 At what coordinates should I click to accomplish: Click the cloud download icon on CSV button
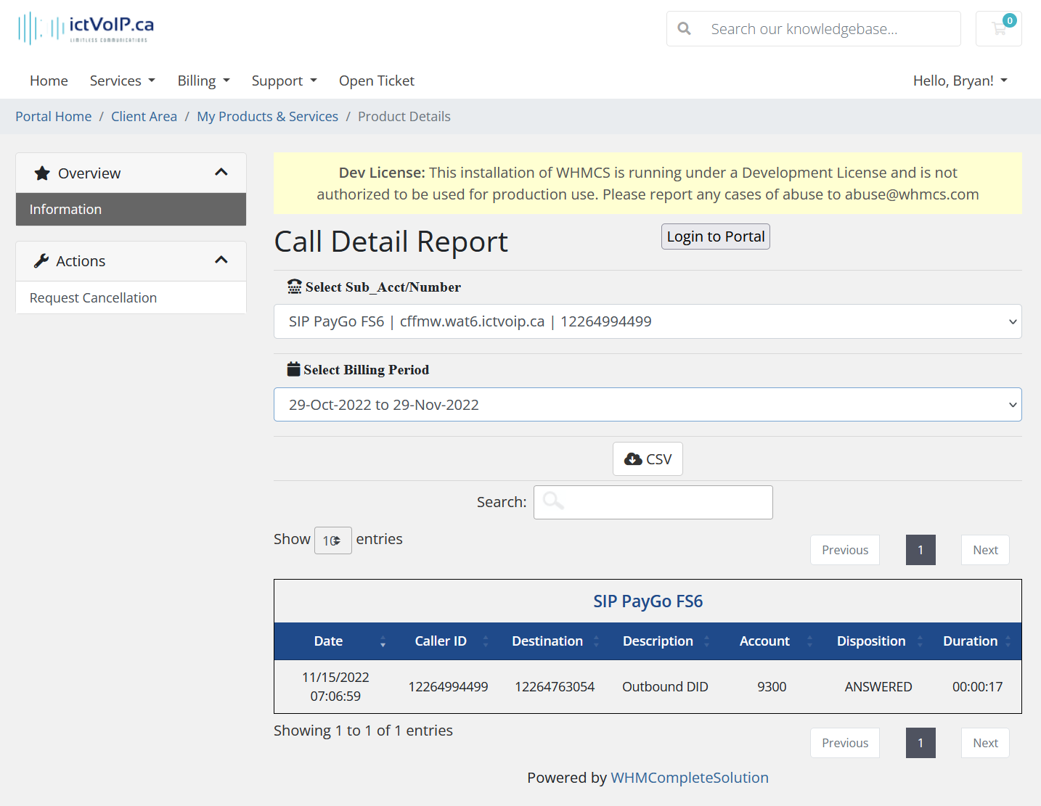(633, 459)
